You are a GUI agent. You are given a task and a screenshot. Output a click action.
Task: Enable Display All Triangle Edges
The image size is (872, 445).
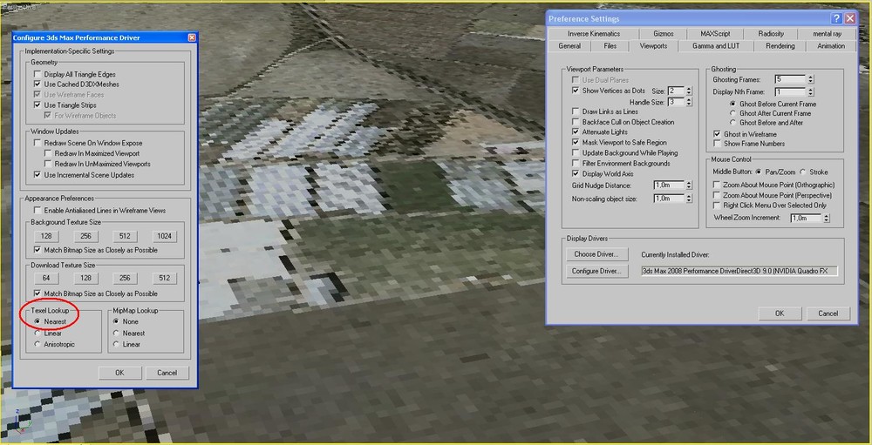click(37, 74)
